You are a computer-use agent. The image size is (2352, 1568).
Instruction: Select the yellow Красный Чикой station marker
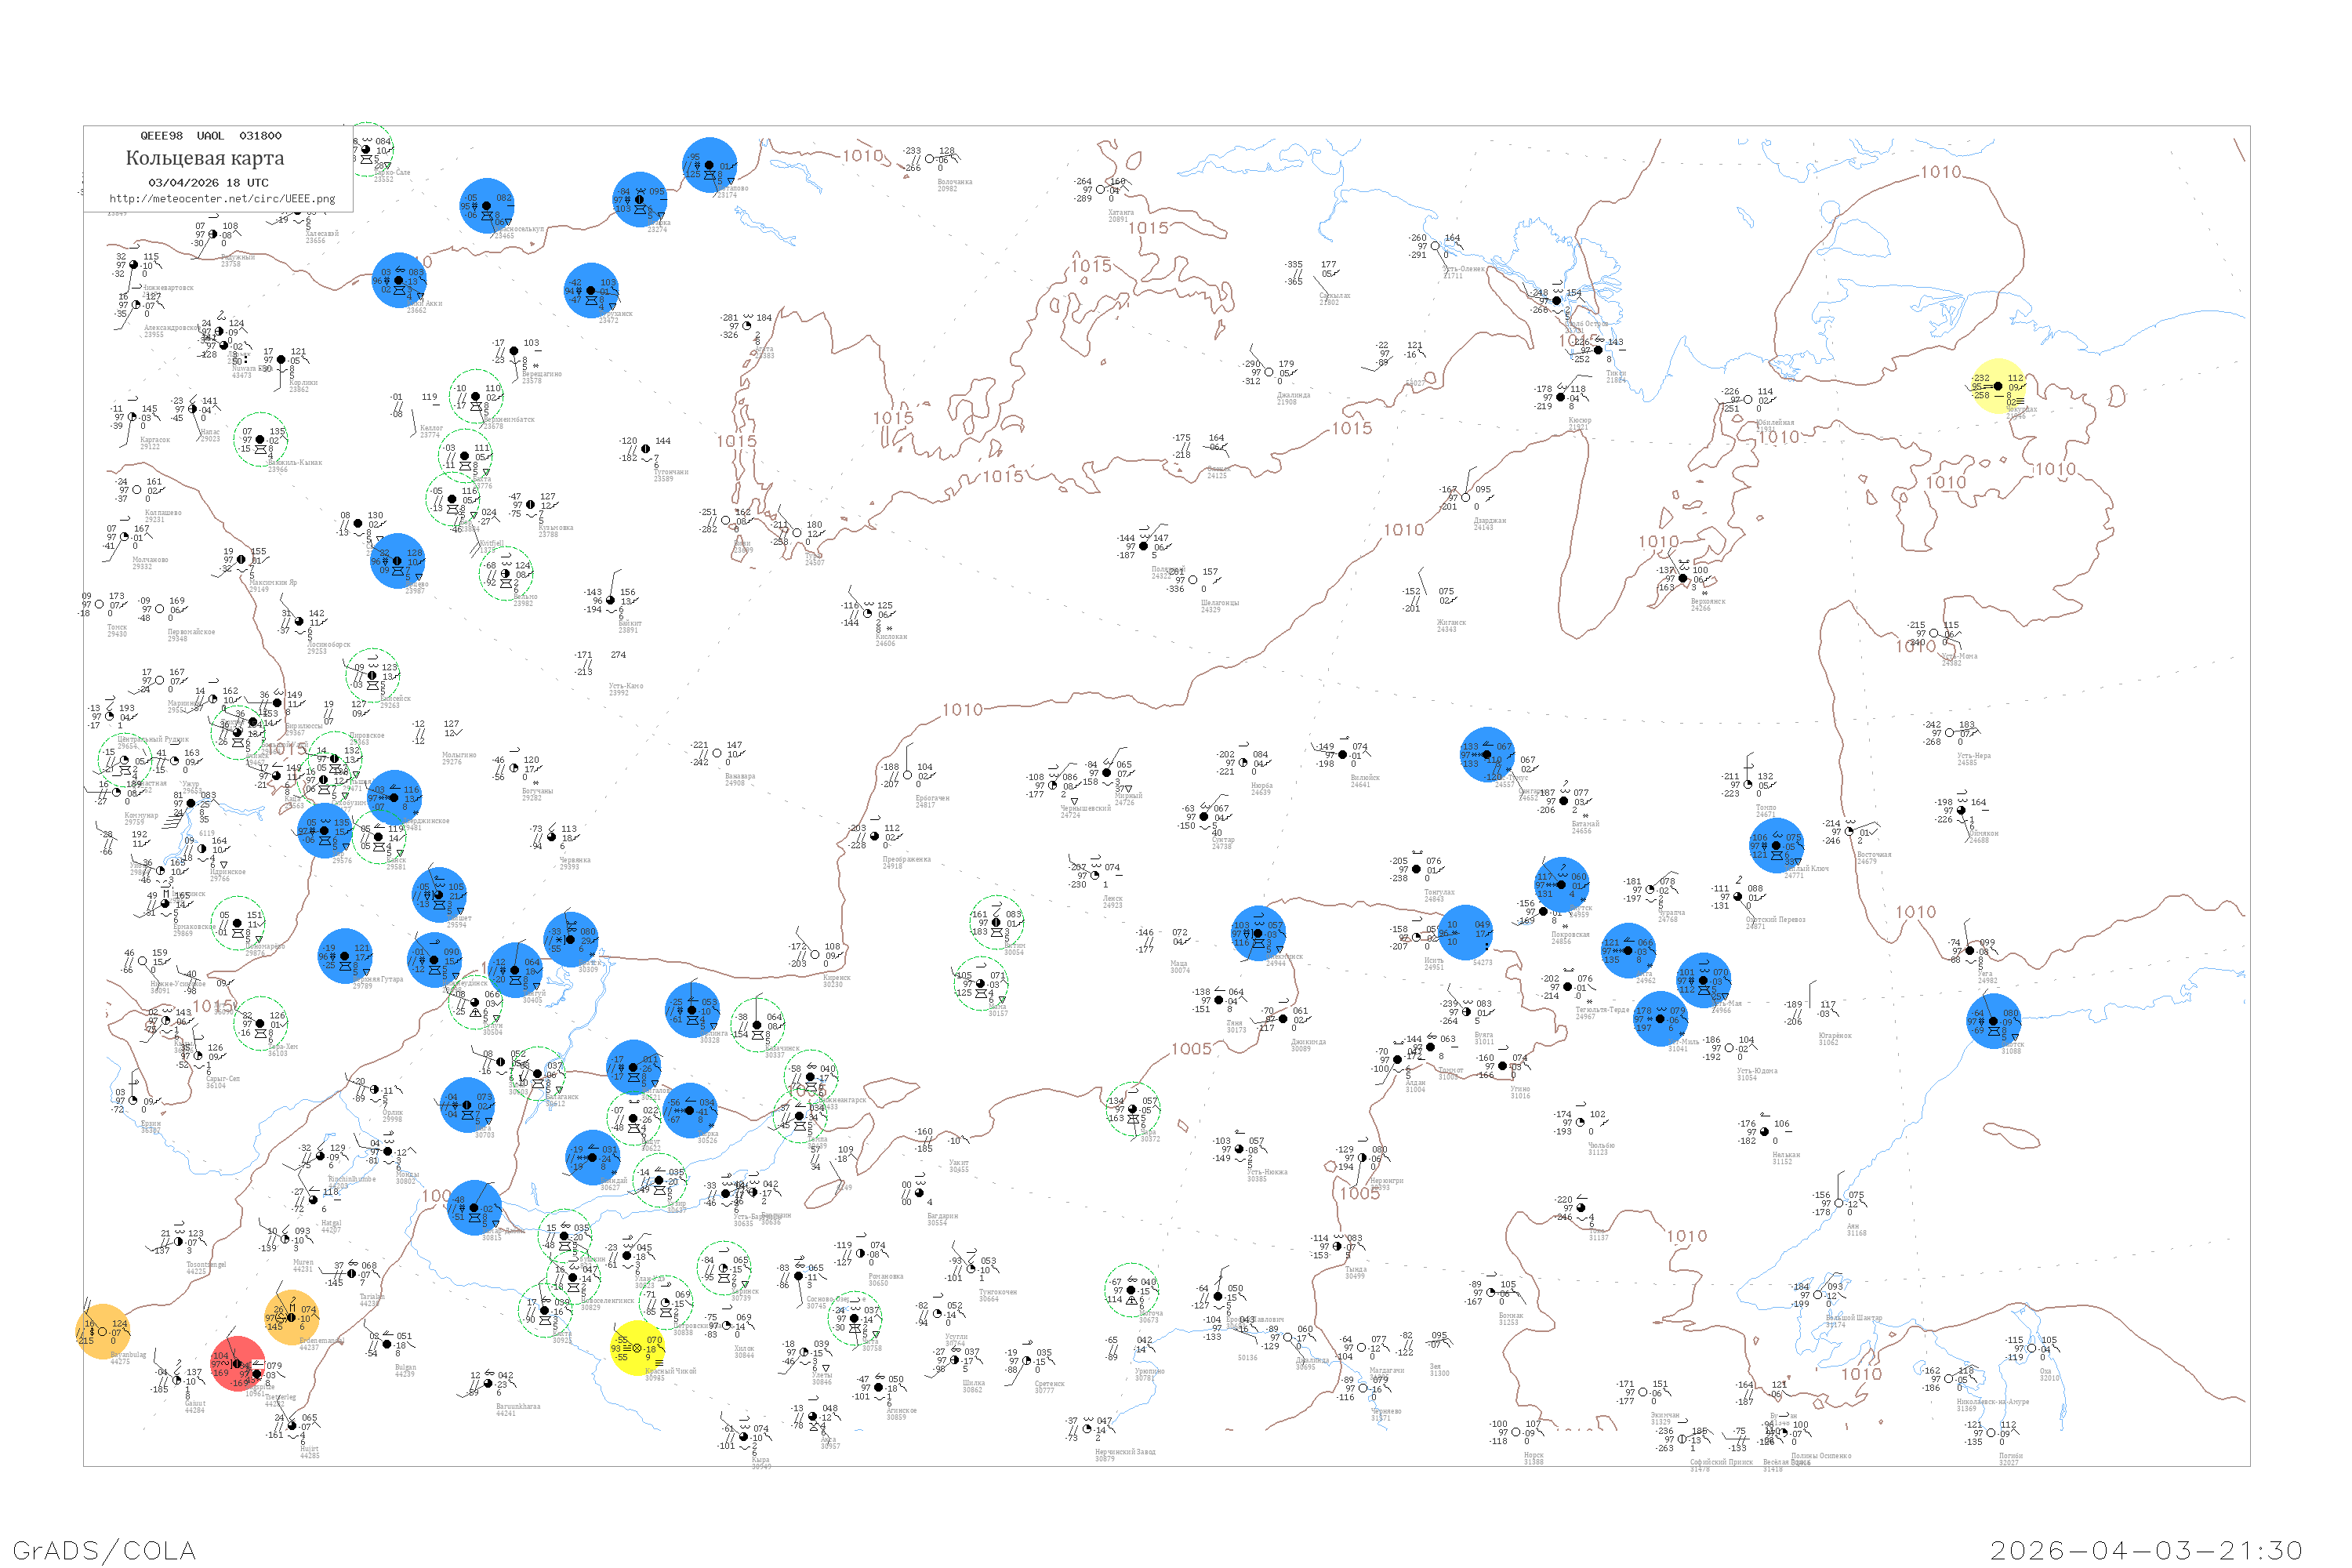point(637,1348)
